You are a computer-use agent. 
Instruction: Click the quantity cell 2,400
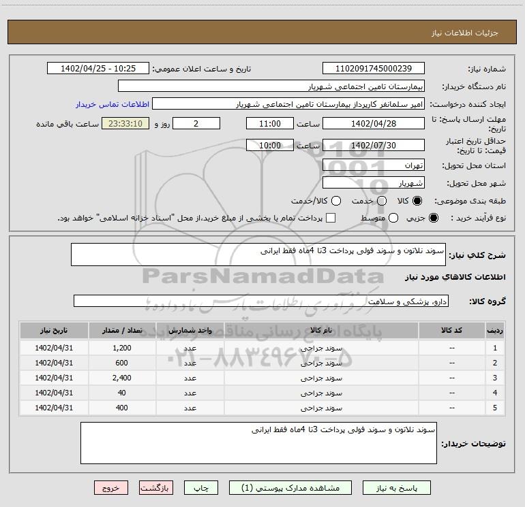click(x=122, y=378)
